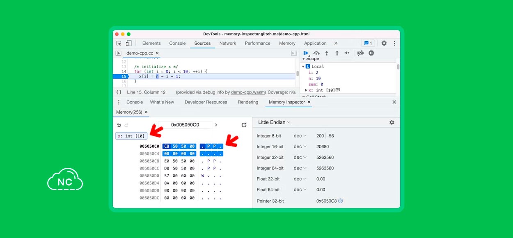Click the address input 0x005050C0
This screenshot has height=238, width=513.
pos(185,125)
